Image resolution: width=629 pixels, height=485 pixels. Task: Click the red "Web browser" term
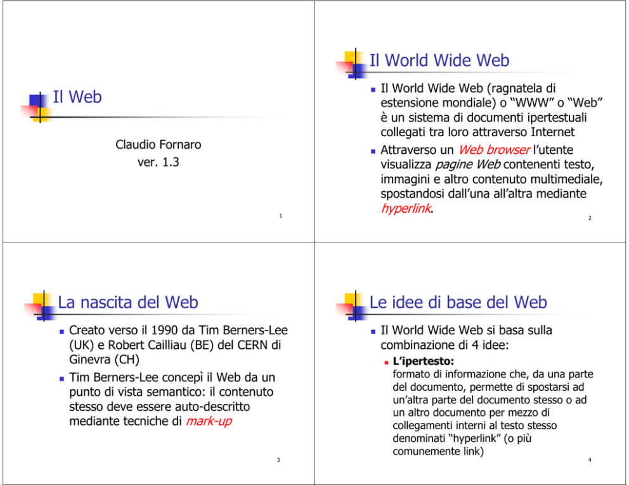coord(494,150)
